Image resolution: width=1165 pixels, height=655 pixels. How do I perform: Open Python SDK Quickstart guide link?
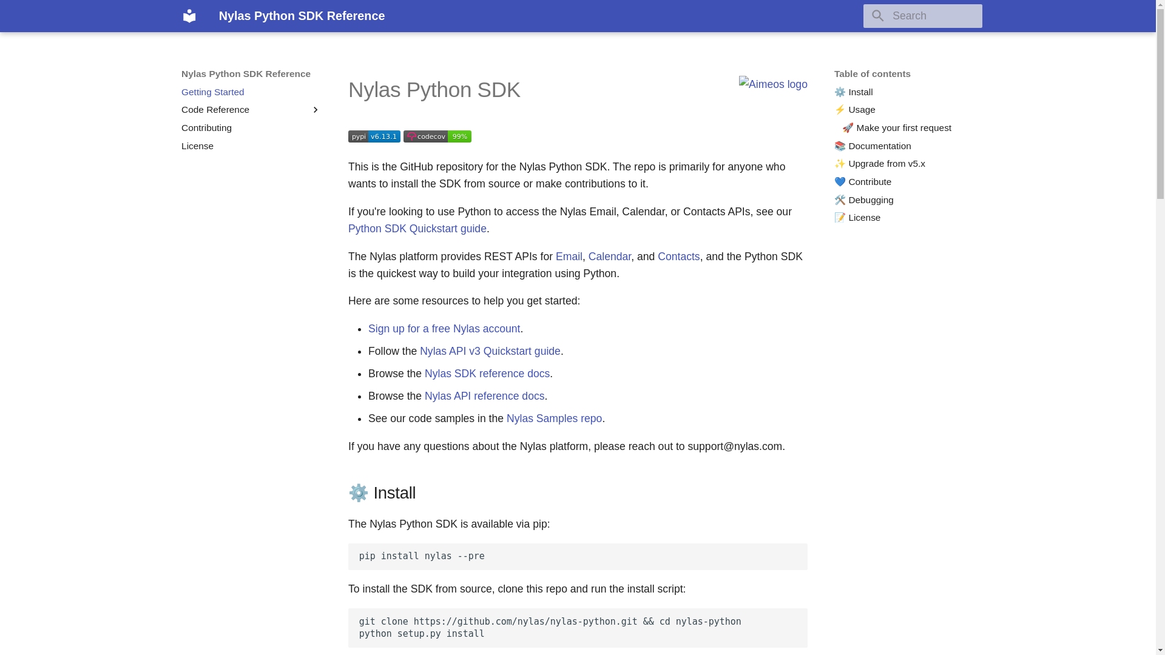pos(417,229)
